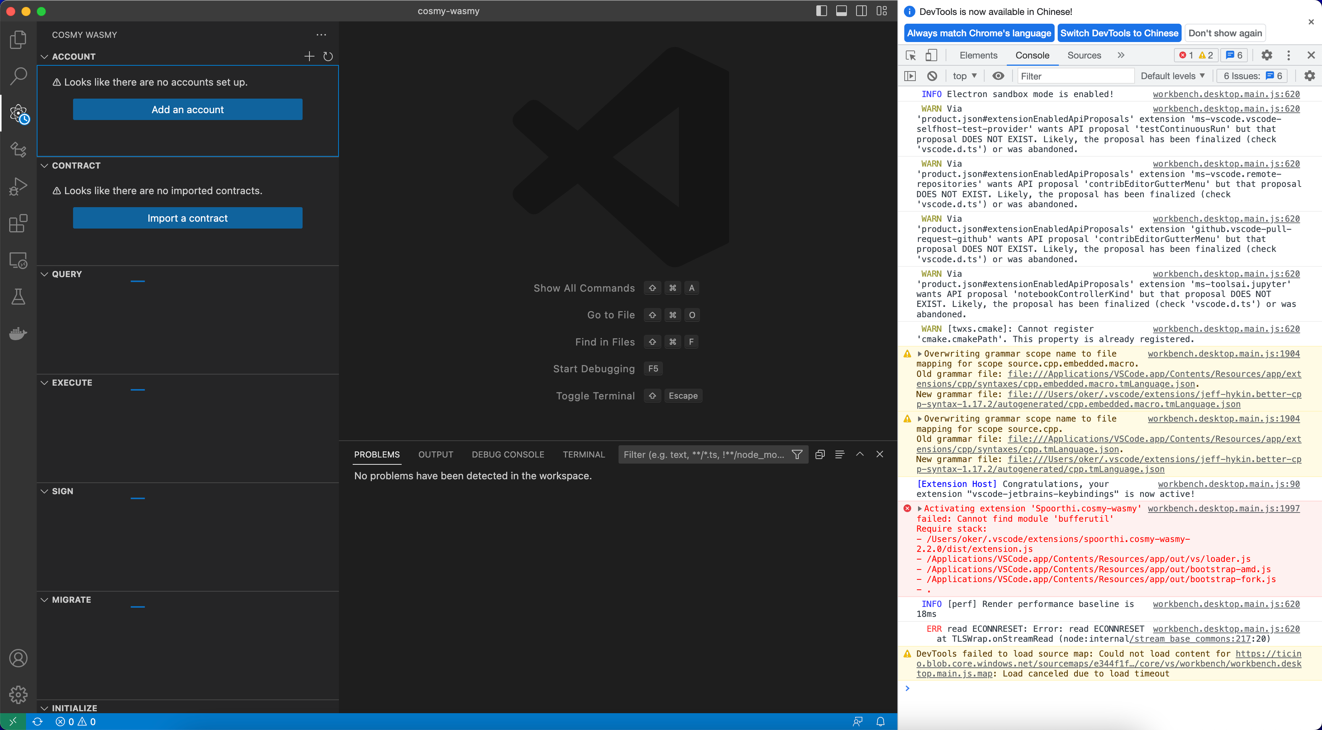Image resolution: width=1322 pixels, height=730 pixels.
Task: Toggle device emulation mode in DevTools
Action: [931, 55]
